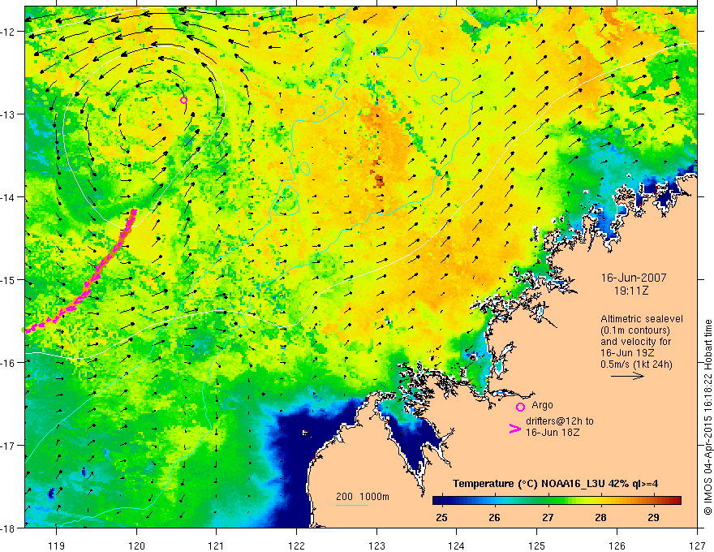The image size is (714, 552).
Task: Click the latitude axis label -13
Action: pos(9,114)
